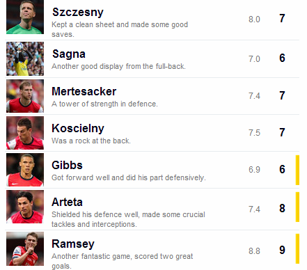Click Arteta's bold rating of 8

(x=282, y=208)
